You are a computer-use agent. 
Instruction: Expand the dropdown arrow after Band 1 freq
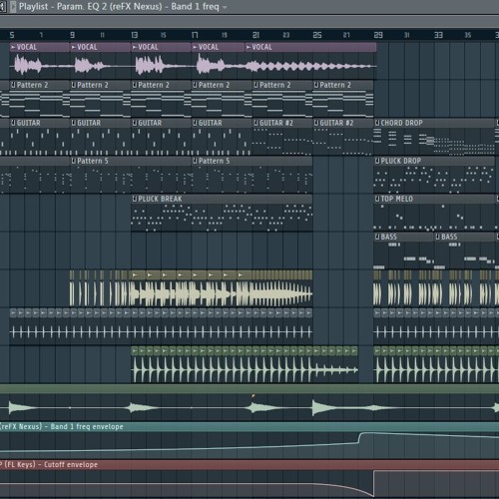(x=225, y=7)
